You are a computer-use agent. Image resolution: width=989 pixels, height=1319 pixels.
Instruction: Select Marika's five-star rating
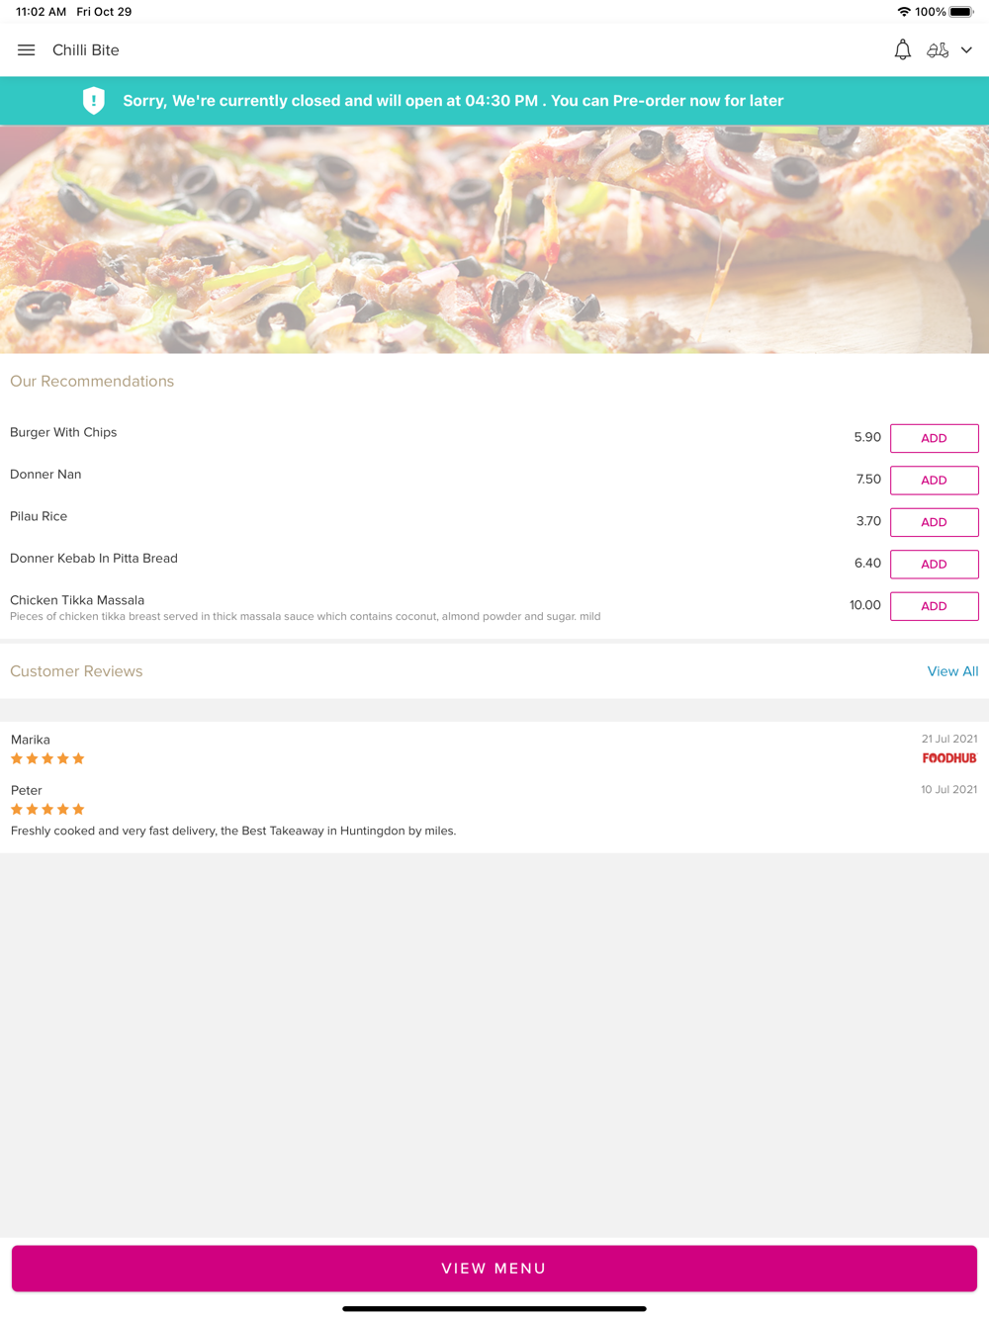tap(47, 759)
